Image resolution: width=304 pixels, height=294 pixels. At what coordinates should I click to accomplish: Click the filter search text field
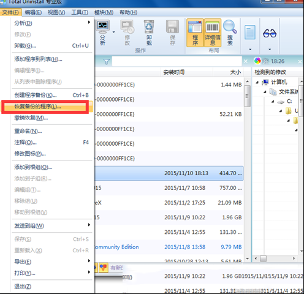coord(177,61)
